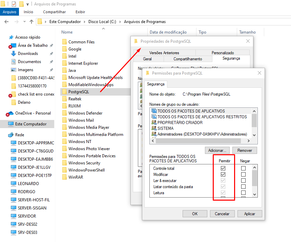Select the SISTEMA user icon entry

[154, 128]
